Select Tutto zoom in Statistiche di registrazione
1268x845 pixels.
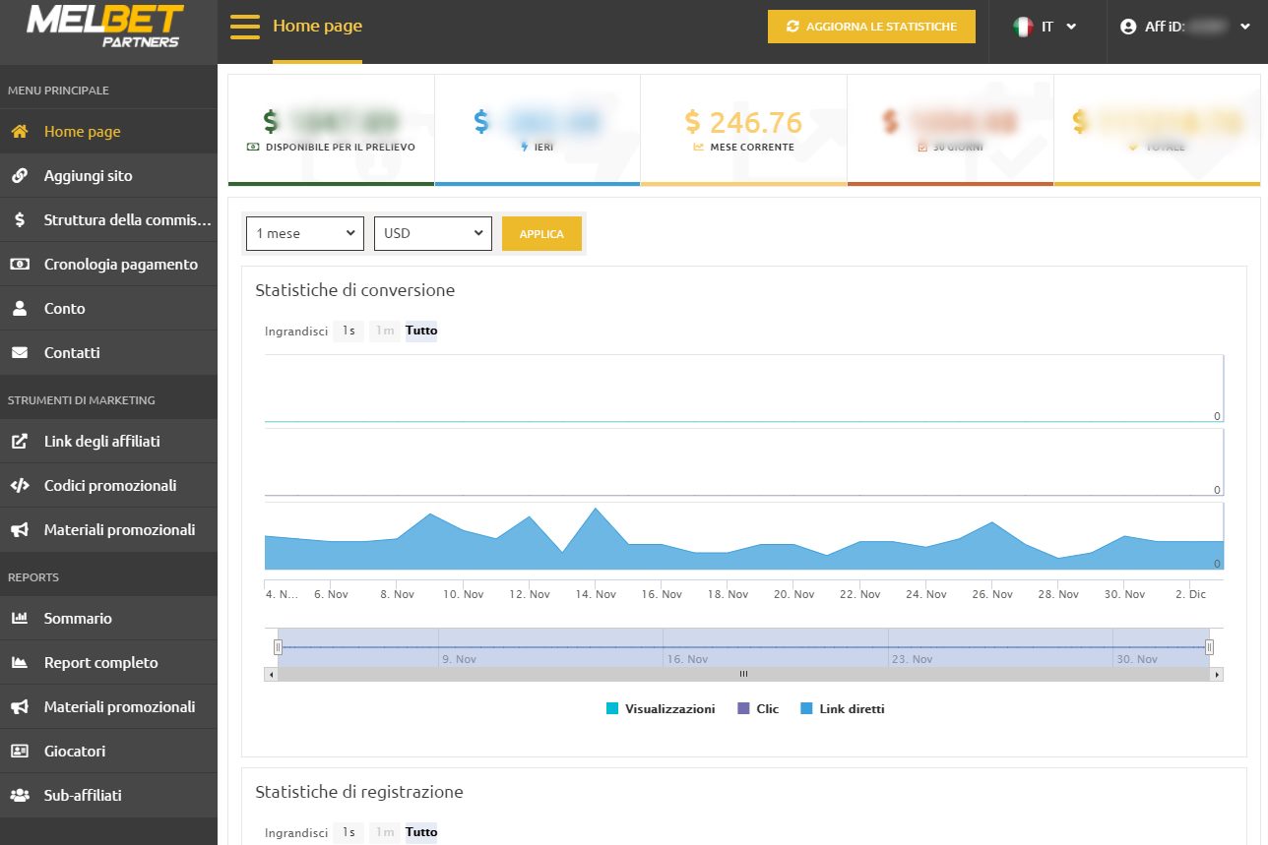click(x=421, y=832)
